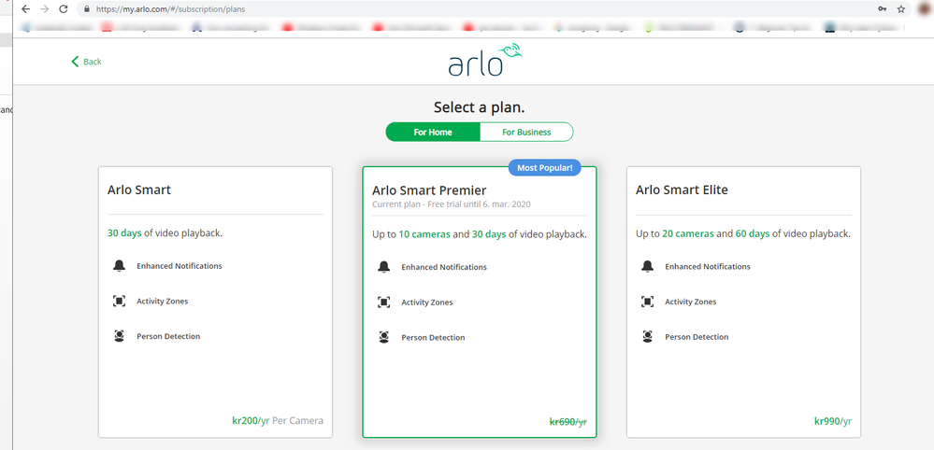Click the Arlo Smart plan title
The width and height of the screenshot is (934, 450).
coord(139,190)
